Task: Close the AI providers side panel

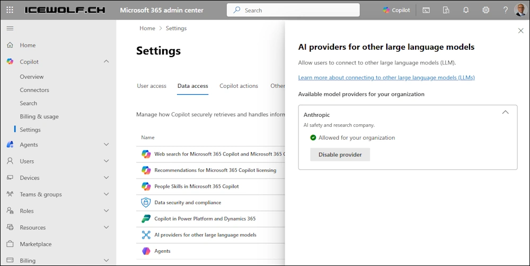Action: 520,31
